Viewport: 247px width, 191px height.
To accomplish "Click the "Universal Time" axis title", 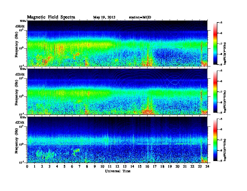I will coord(118,171).
